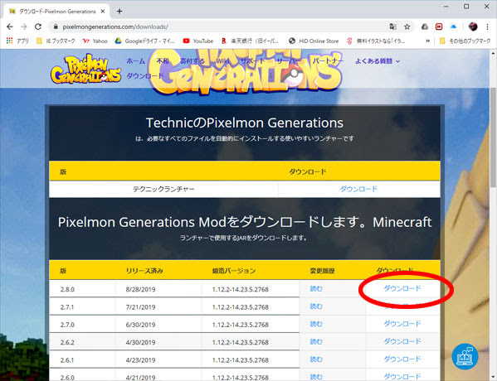Download version 2.6.1 mod

pos(402,359)
